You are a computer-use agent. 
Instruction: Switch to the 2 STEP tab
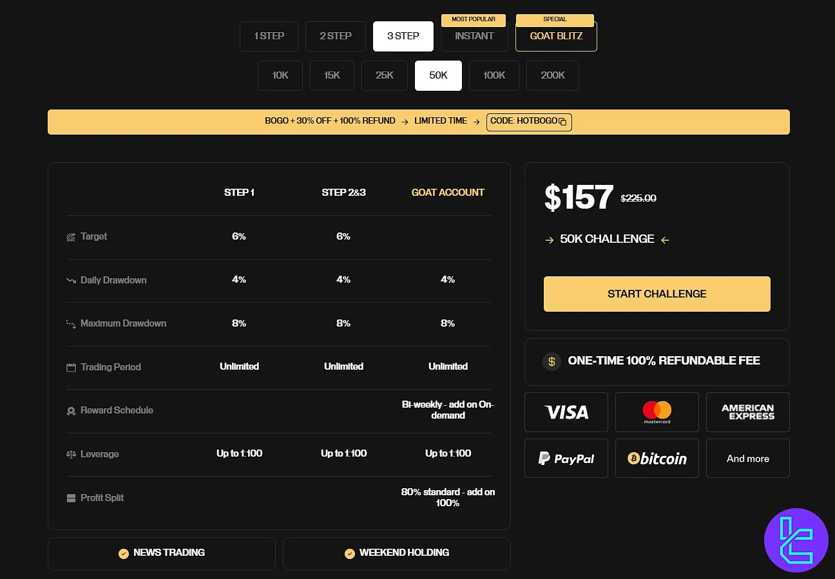coord(335,36)
